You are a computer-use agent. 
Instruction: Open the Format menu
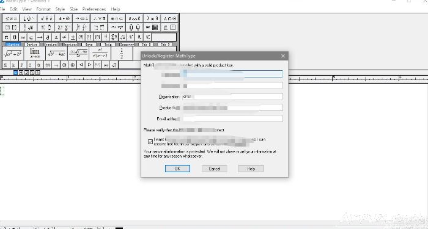pos(43,9)
